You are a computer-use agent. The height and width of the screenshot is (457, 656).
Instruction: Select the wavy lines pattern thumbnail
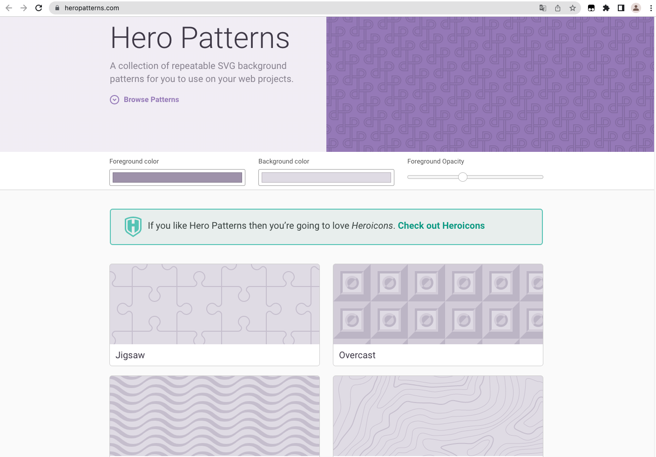click(215, 416)
